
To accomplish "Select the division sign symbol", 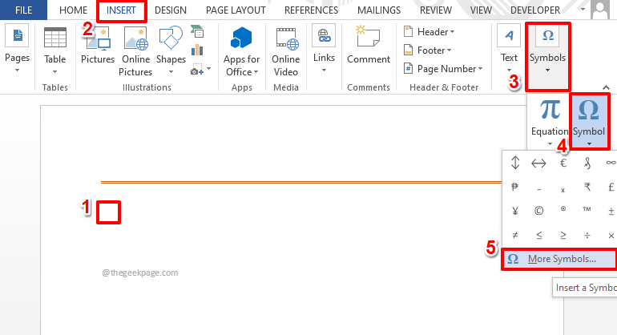I will [587, 236].
